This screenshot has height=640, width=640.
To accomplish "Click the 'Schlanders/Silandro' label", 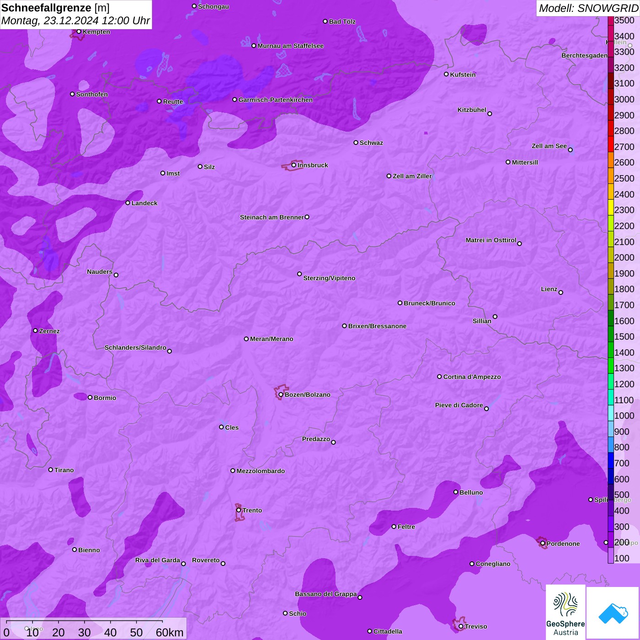I will [135, 347].
